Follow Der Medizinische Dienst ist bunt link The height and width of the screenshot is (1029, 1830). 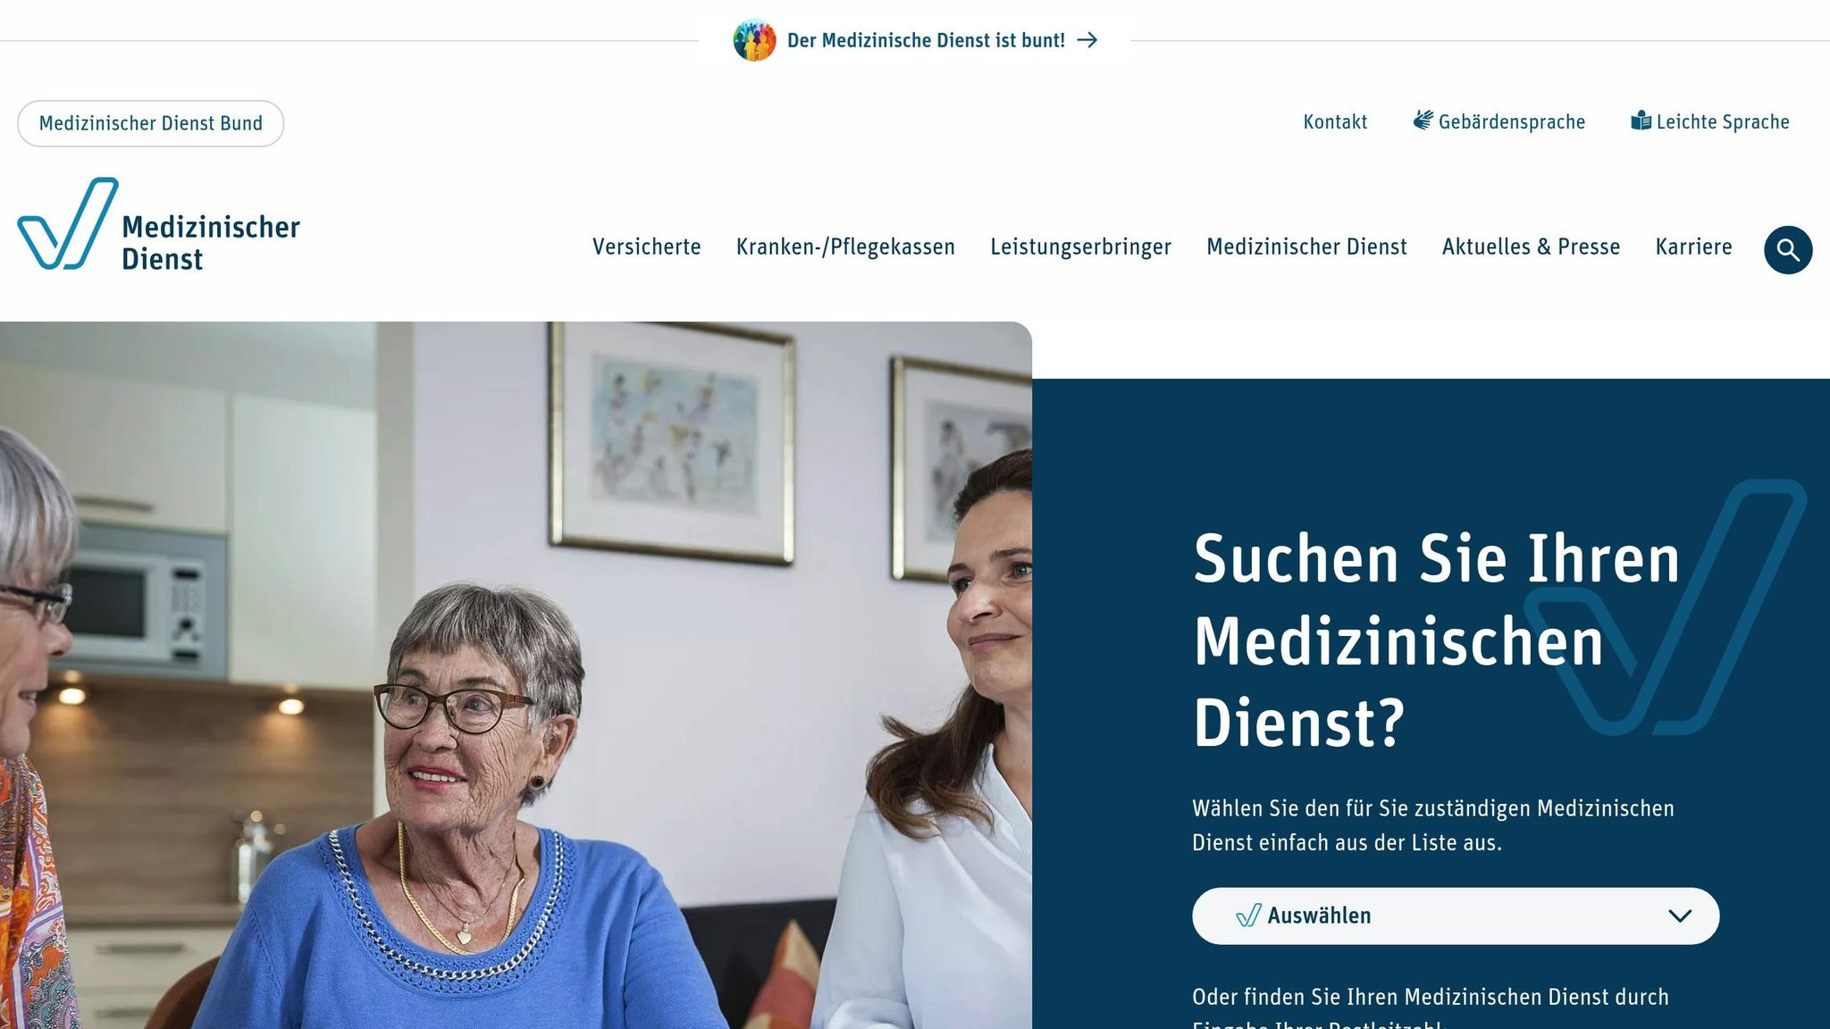point(926,40)
